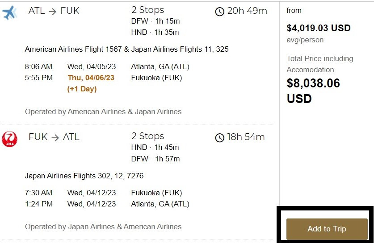Click Japan Airlines Flights 302, 12, 7276 text

pyautogui.click(x=84, y=176)
